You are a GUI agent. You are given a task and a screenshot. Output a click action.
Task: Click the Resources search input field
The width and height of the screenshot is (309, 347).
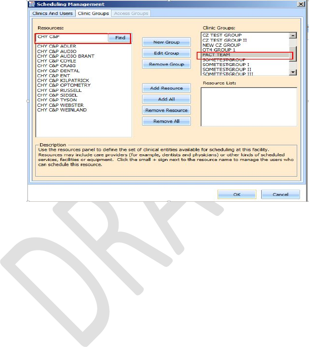tap(72, 38)
